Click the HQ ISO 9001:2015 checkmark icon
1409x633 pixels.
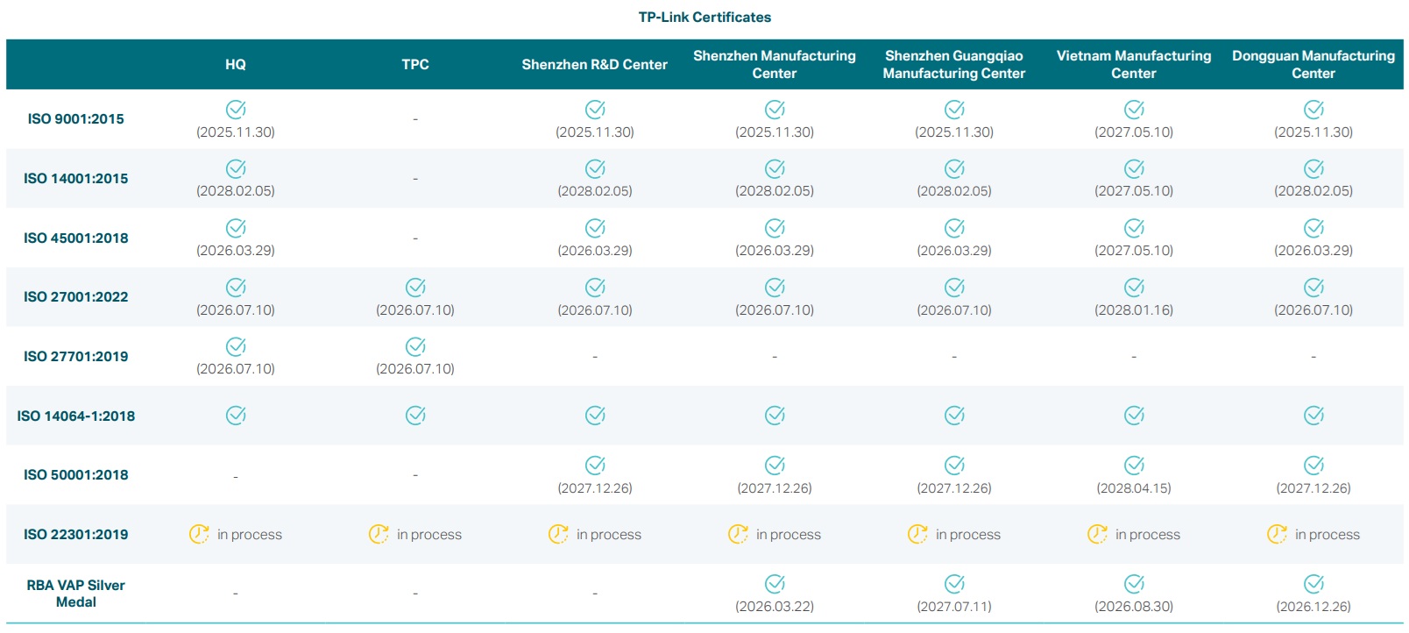236,110
